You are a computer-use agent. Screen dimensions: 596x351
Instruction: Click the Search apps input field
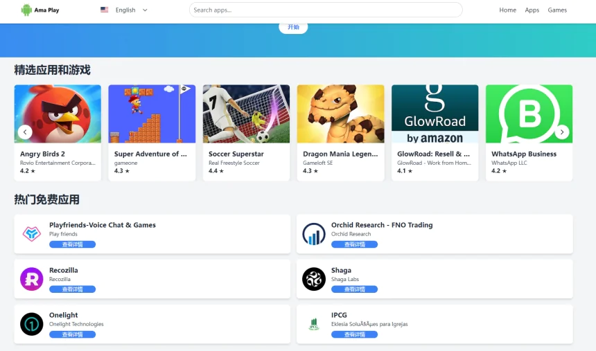(326, 10)
